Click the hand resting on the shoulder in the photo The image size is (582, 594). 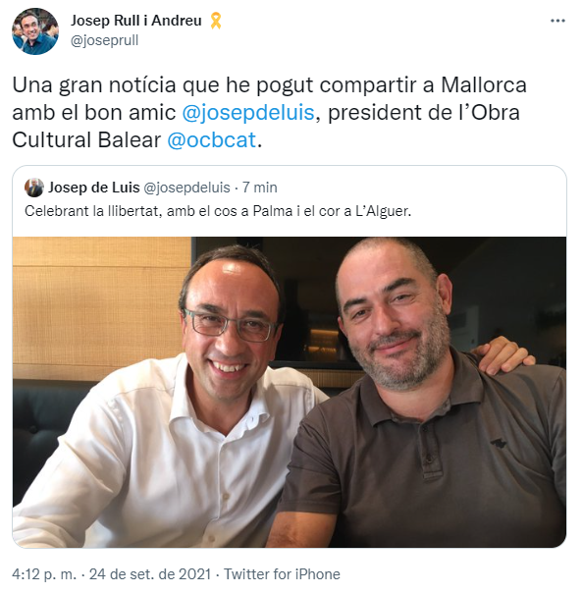click(x=502, y=355)
